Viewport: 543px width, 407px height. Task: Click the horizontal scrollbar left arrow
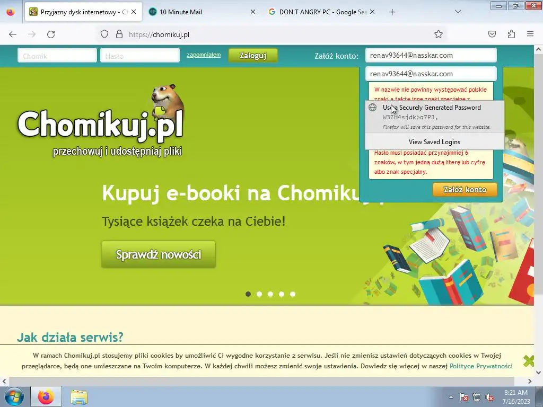tap(4, 381)
